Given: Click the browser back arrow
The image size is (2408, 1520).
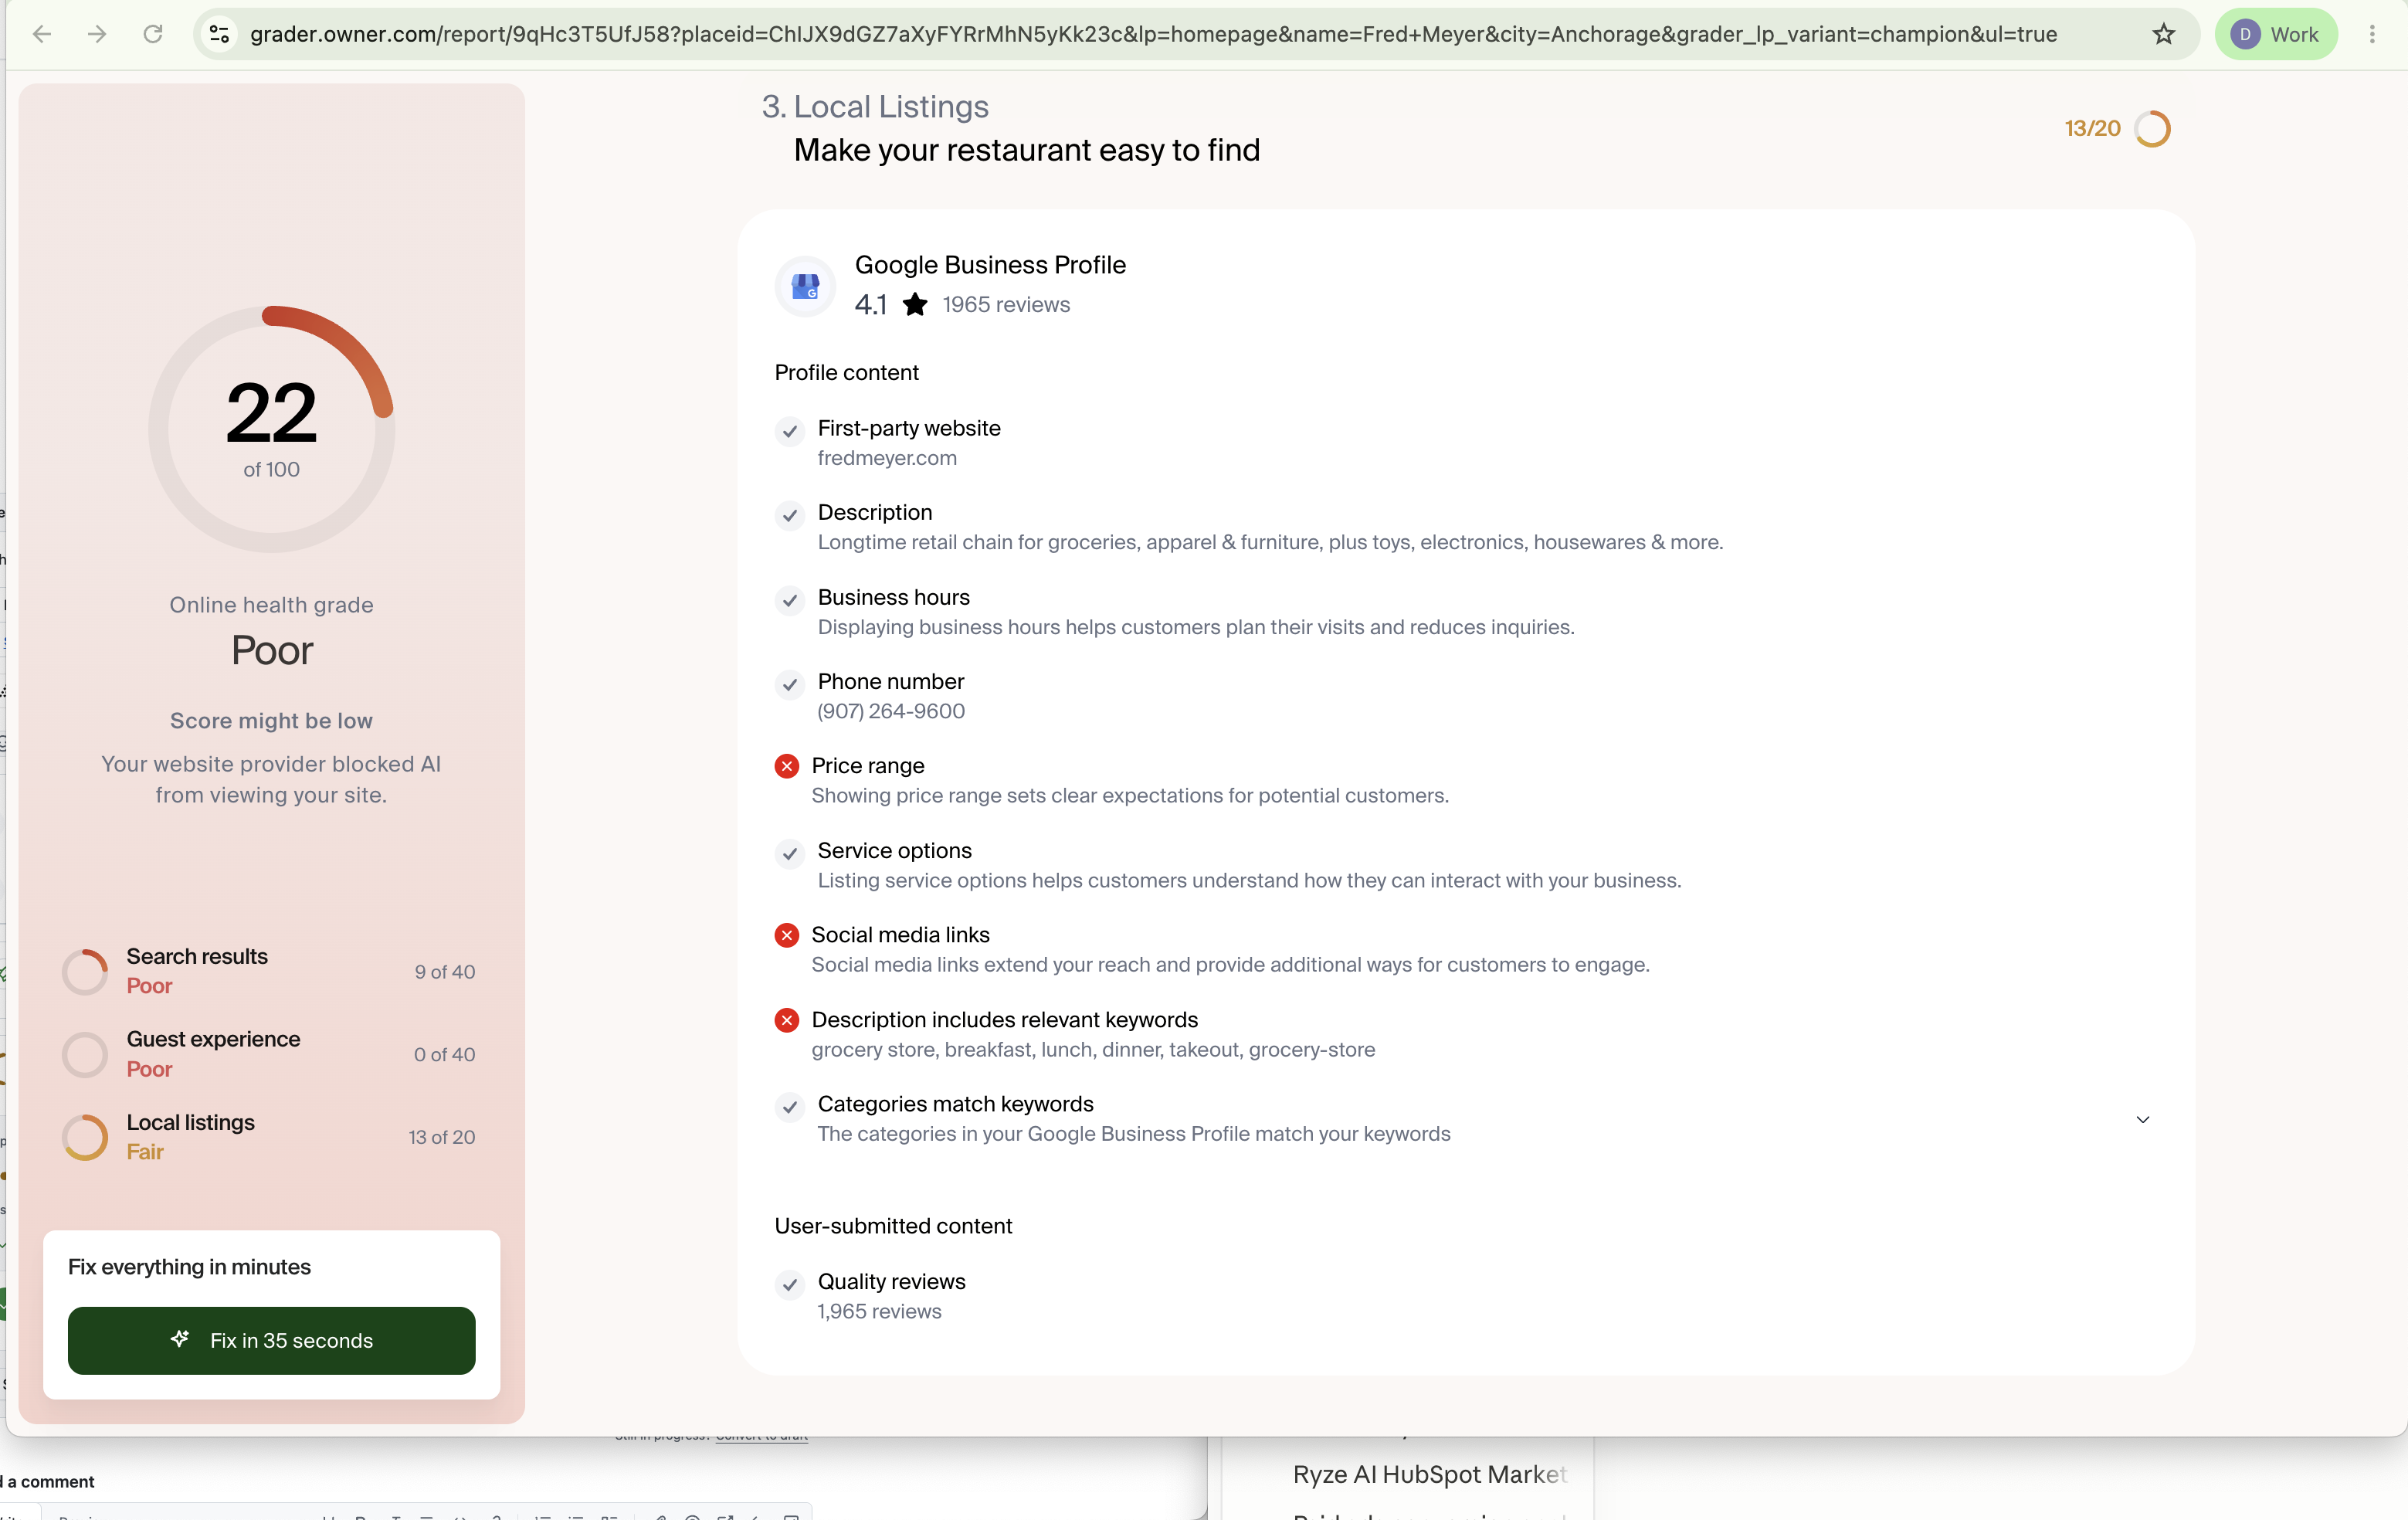Looking at the screenshot, I should click(42, 34).
